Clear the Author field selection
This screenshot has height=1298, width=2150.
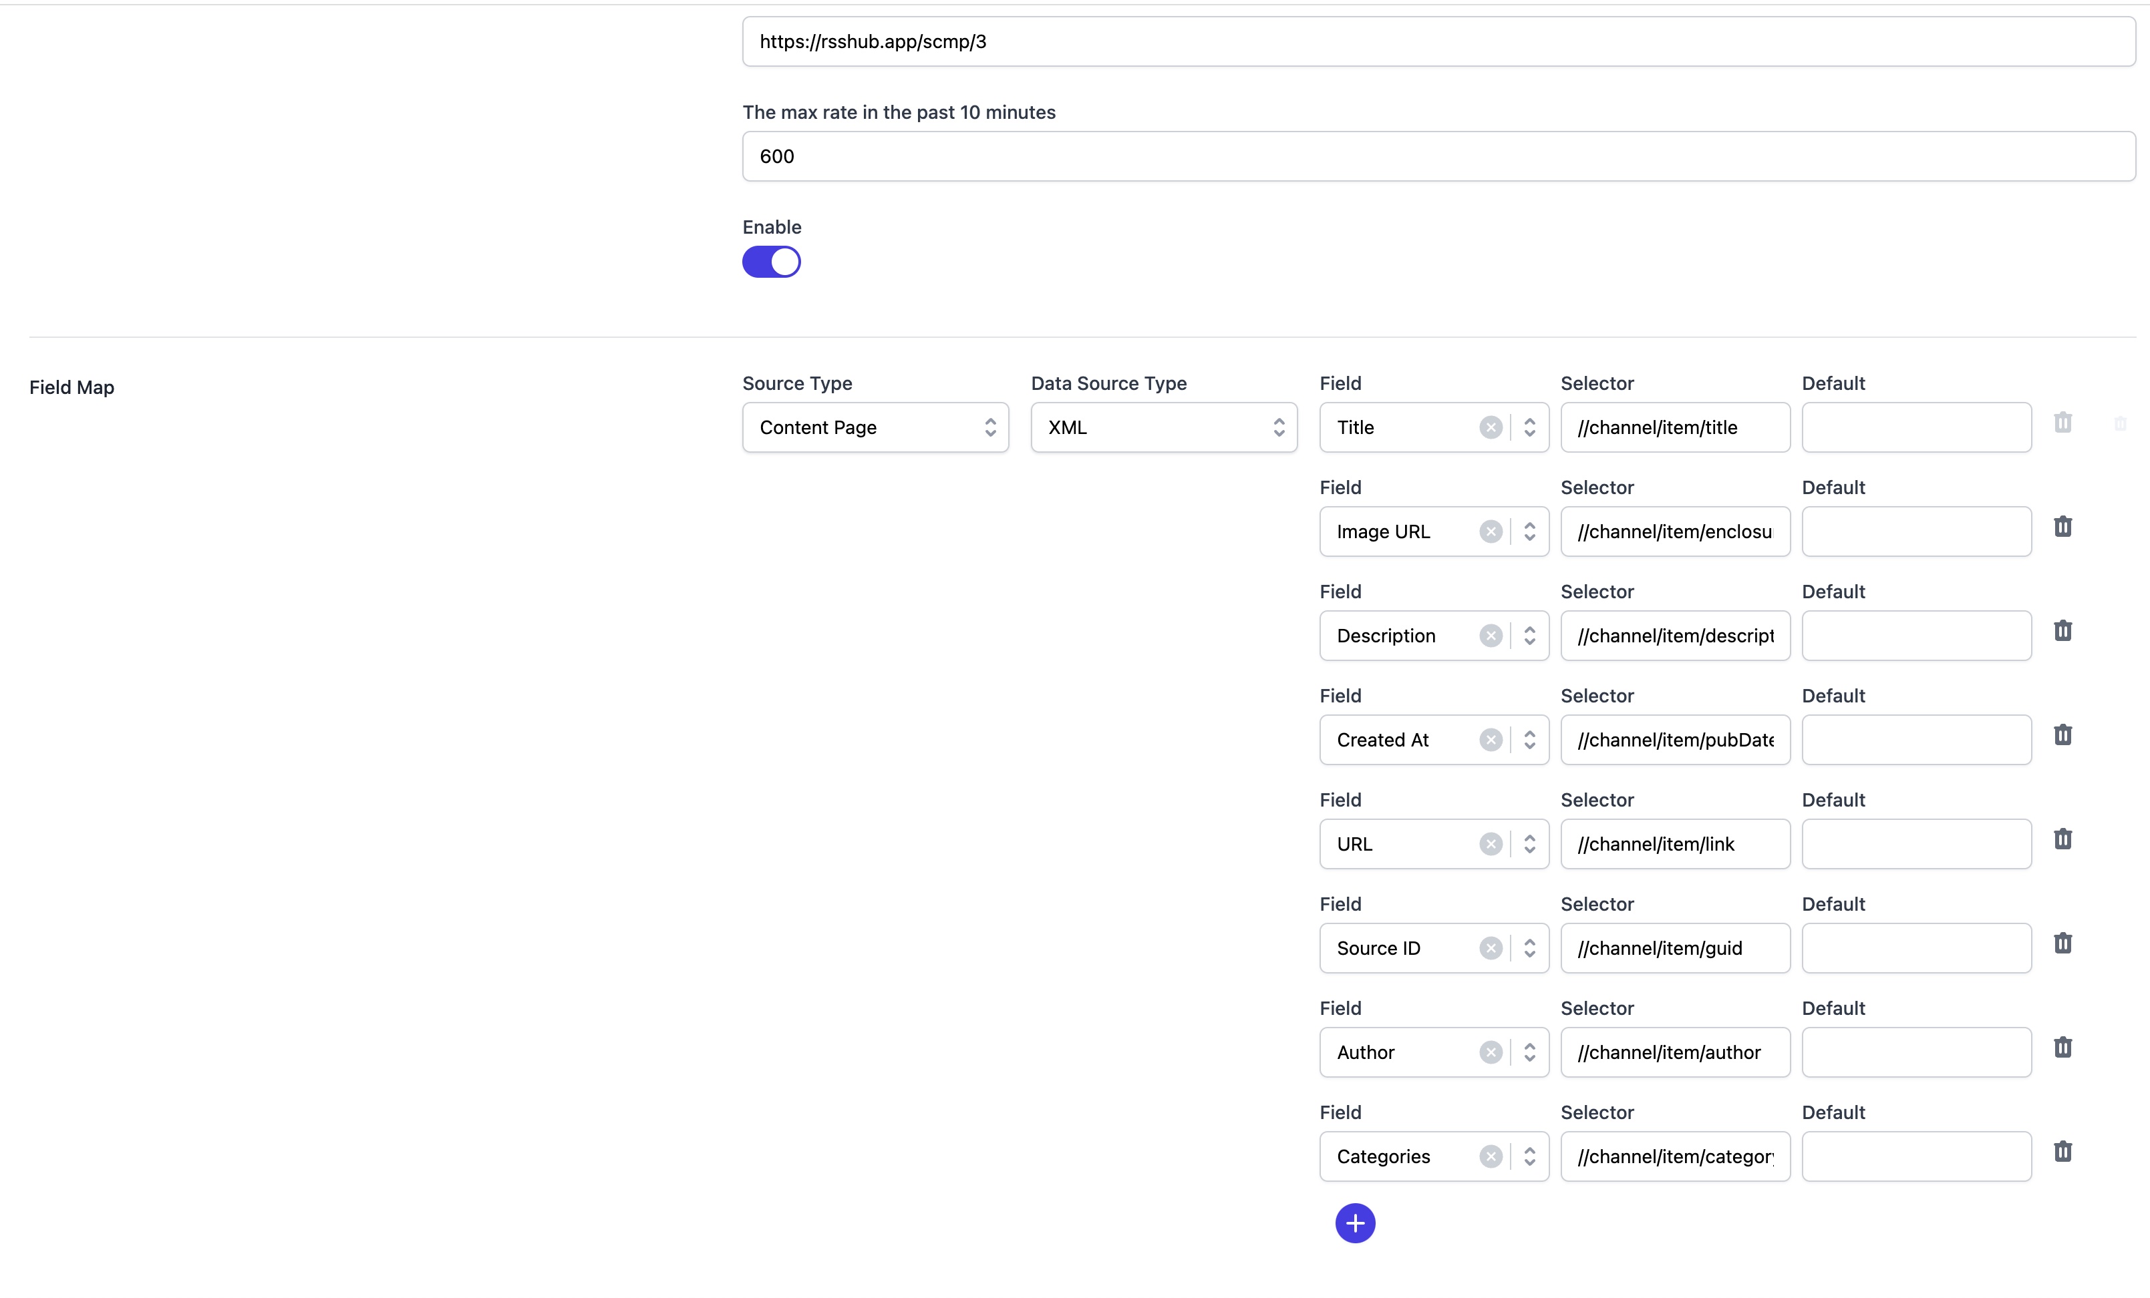1491,1052
